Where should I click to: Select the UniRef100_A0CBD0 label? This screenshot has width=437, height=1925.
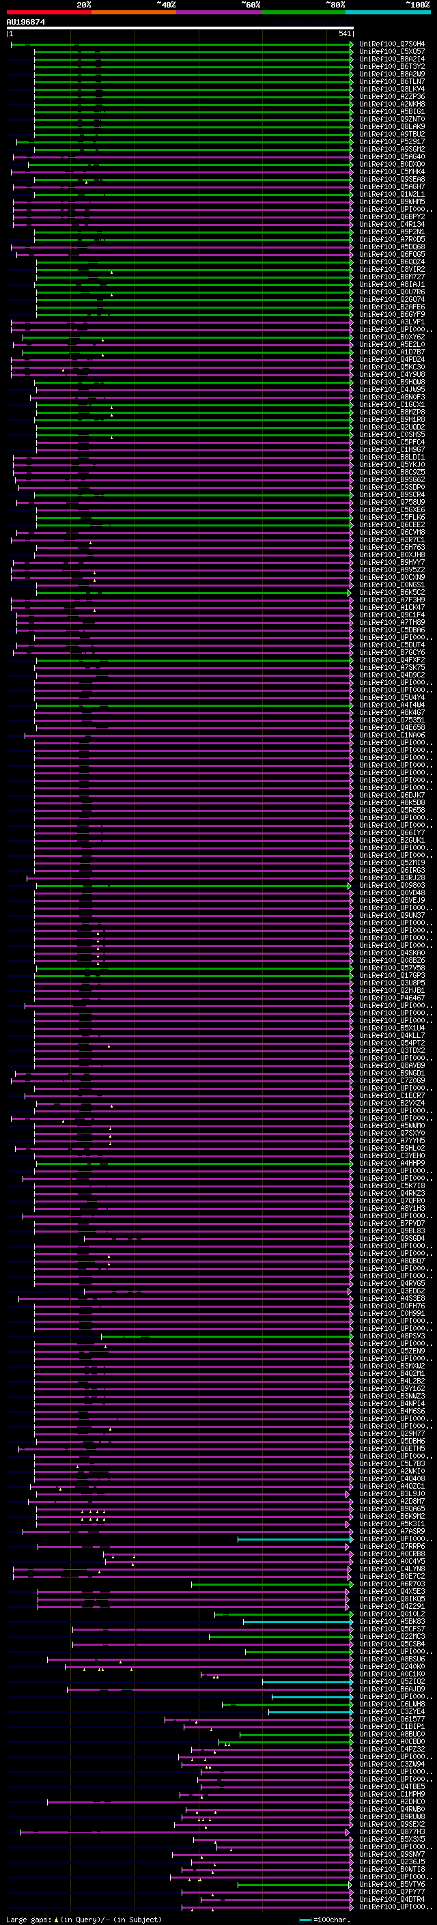click(x=392, y=1742)
